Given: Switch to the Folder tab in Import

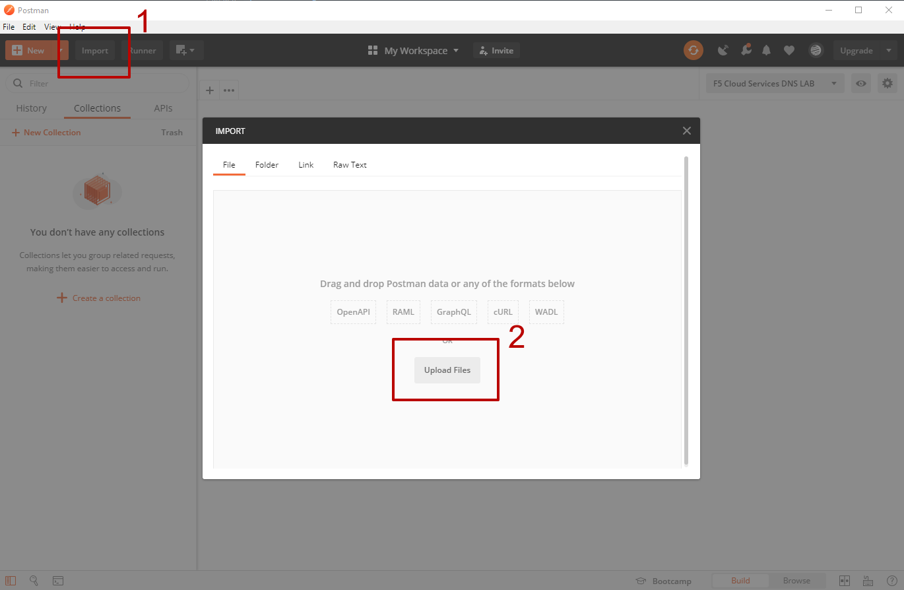Looking at the screenshot, I should [x=267, y=165].
